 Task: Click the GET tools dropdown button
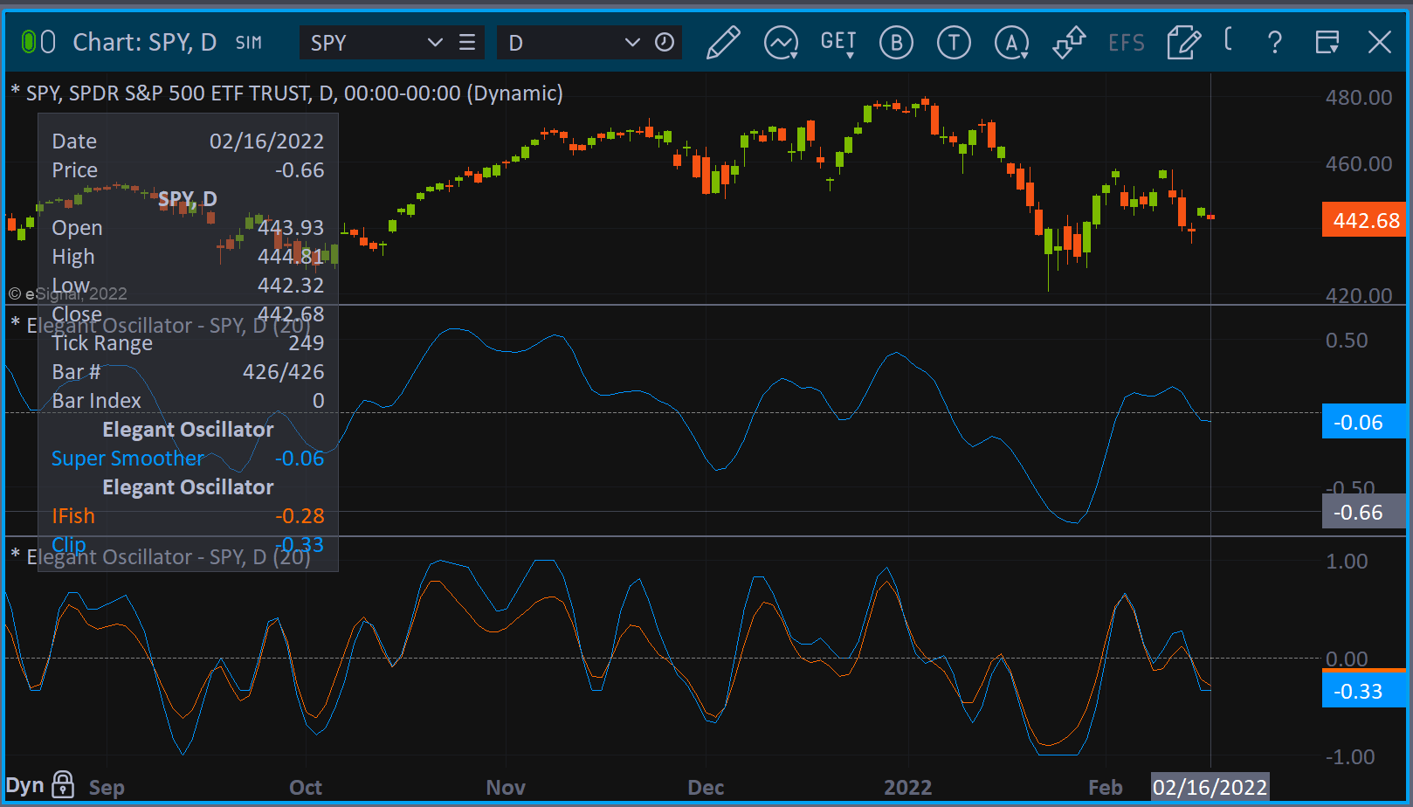click(x=838, y=42)
